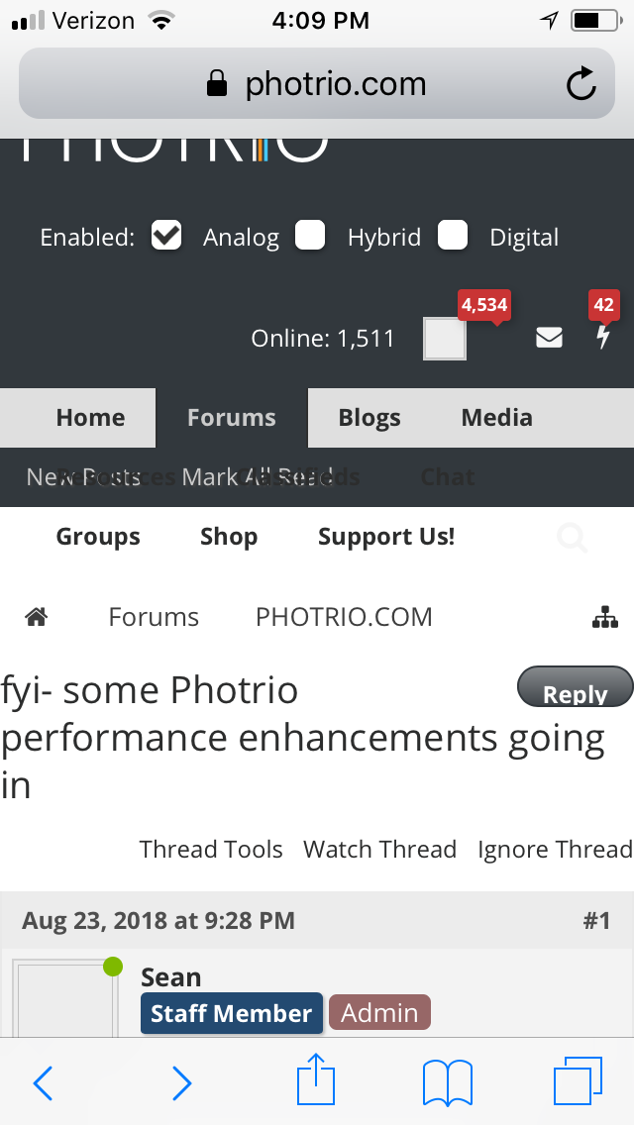Tap the search magnifier icon
This screenshot has width=634, height=1125.
573,538
